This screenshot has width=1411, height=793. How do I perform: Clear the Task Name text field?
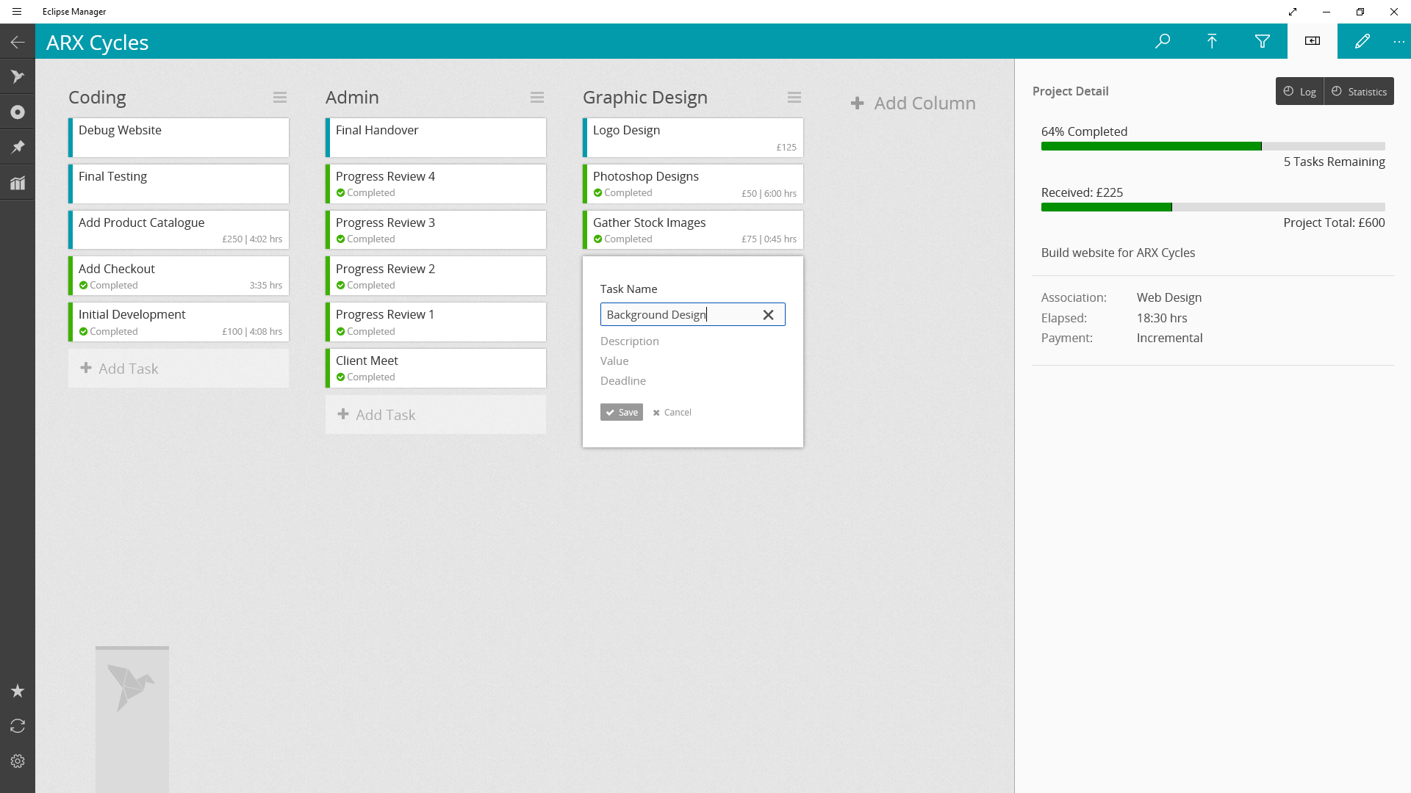coord(768,315)
